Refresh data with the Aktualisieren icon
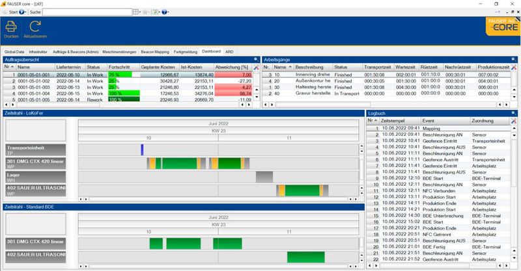 35,27
